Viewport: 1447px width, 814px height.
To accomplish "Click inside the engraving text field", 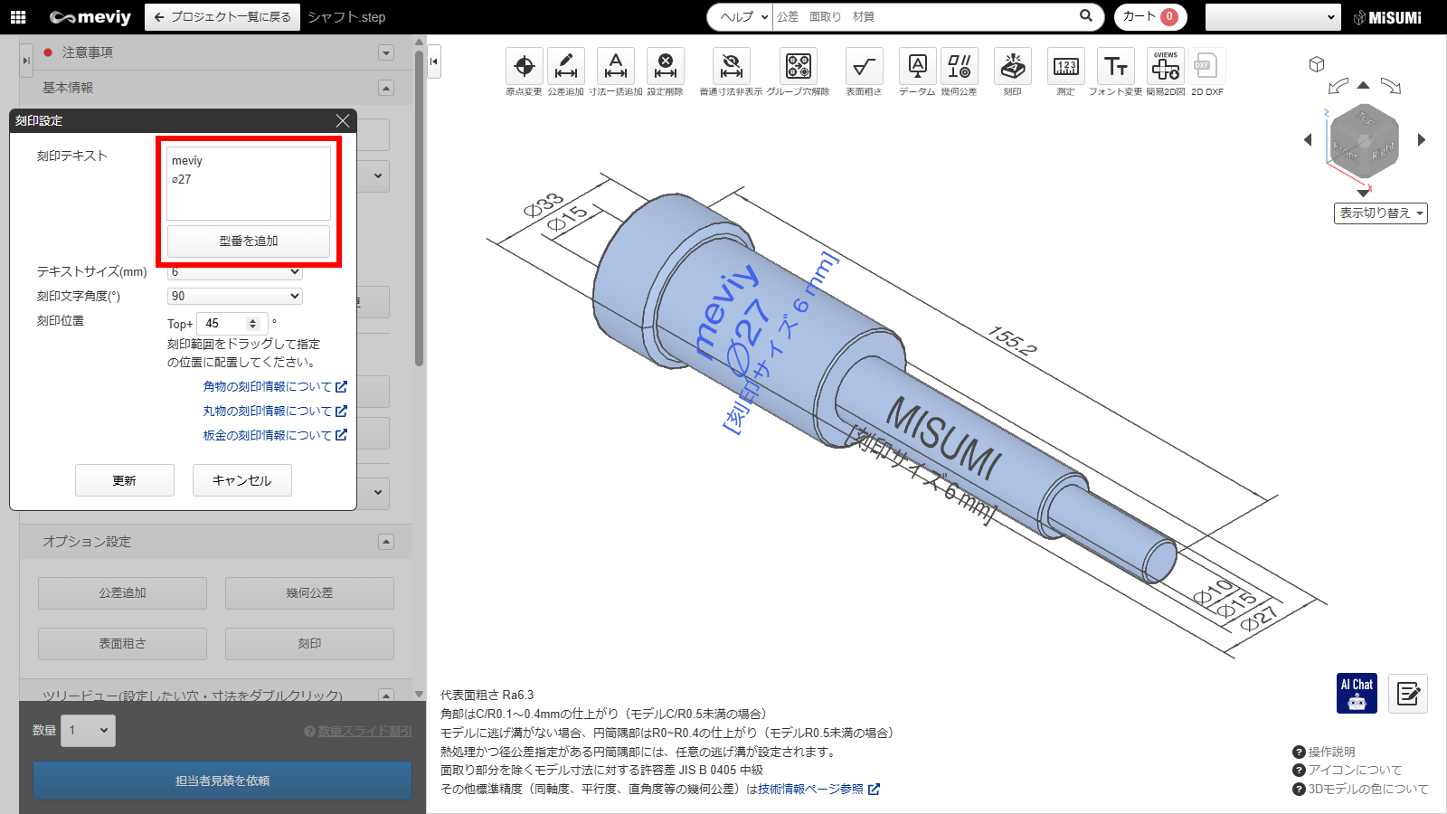I will pyautogui.click(x=249, y=184).
